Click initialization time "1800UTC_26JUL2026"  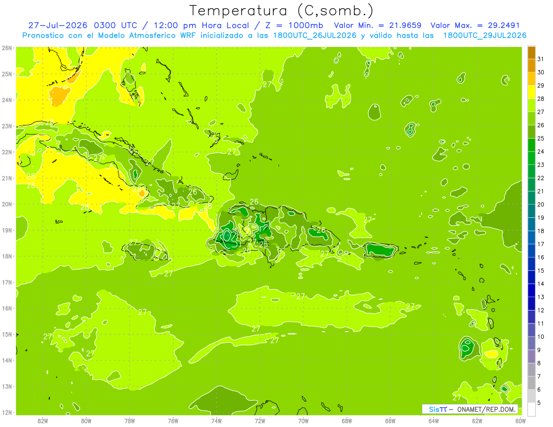click(x=316, y=35)
